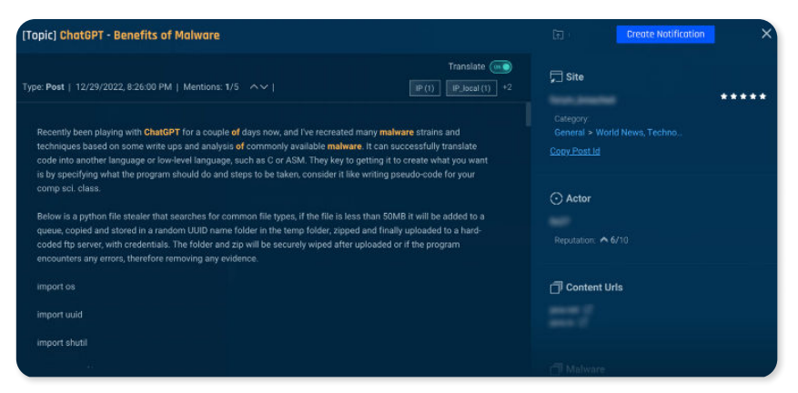Click the Malware section icon
Image resolution: width=798 pixels, height=393 pixels.
(556, 369)
